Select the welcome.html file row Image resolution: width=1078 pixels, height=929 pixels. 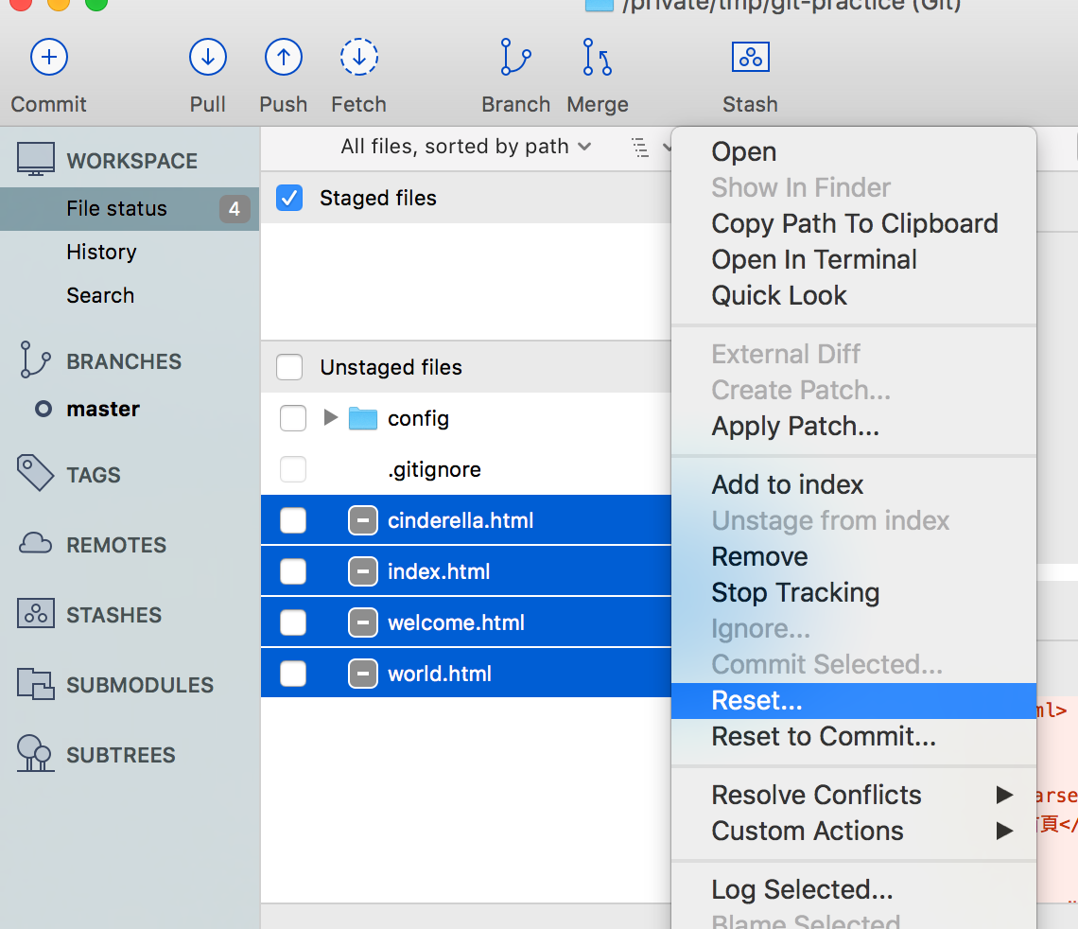(456, 622)
